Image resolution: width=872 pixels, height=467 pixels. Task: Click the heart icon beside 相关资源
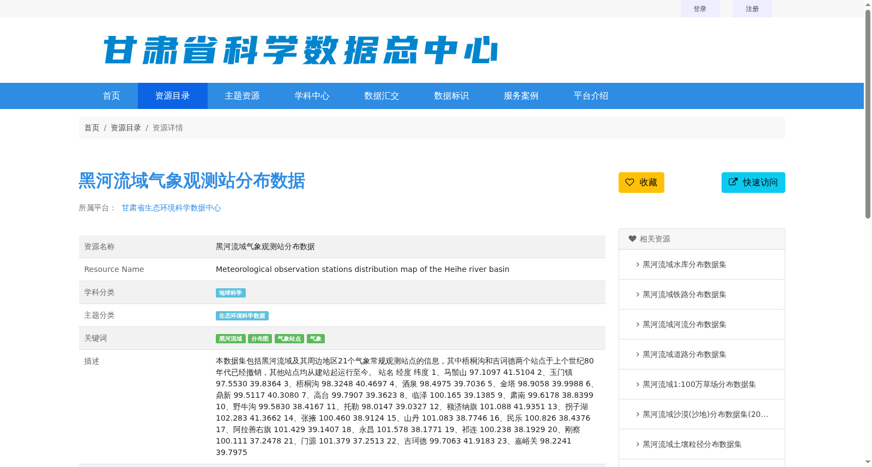coord(632,239)
